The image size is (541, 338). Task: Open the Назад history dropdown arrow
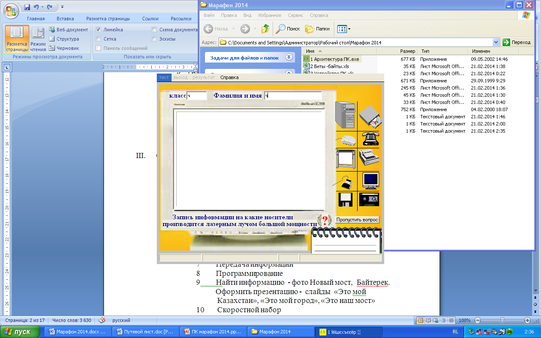(x=233, y=29)
